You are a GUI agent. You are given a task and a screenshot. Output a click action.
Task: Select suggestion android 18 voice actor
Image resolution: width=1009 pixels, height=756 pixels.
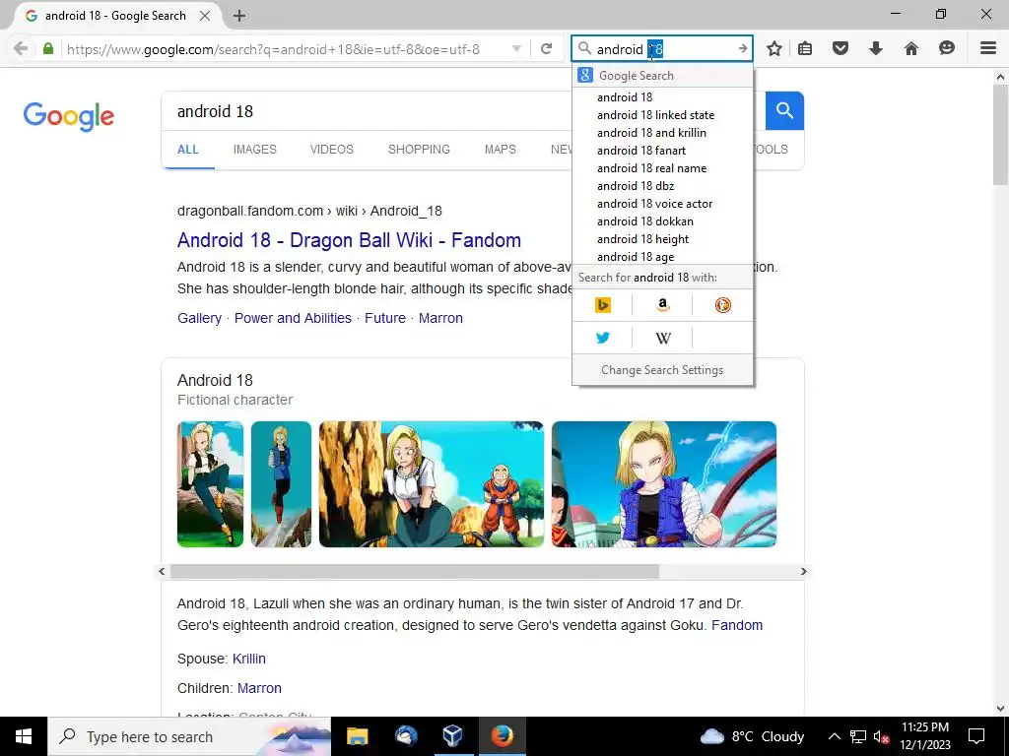(x=662, y=204)
